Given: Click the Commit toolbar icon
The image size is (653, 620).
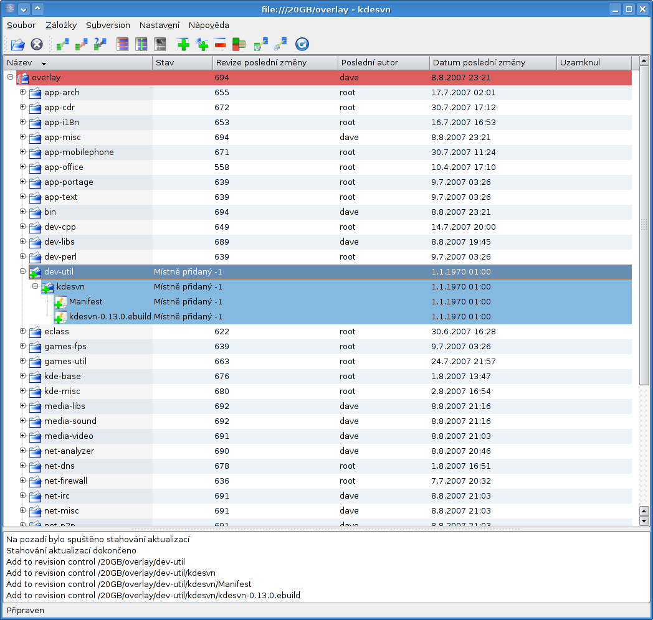Looking at the screenshot, I should tap(81, 44).
